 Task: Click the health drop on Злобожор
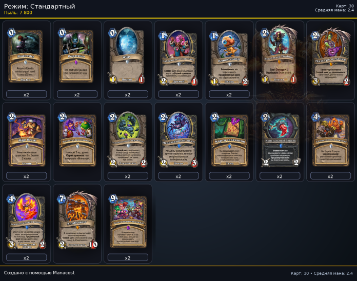pyautogui.click(x=93, y=245)
